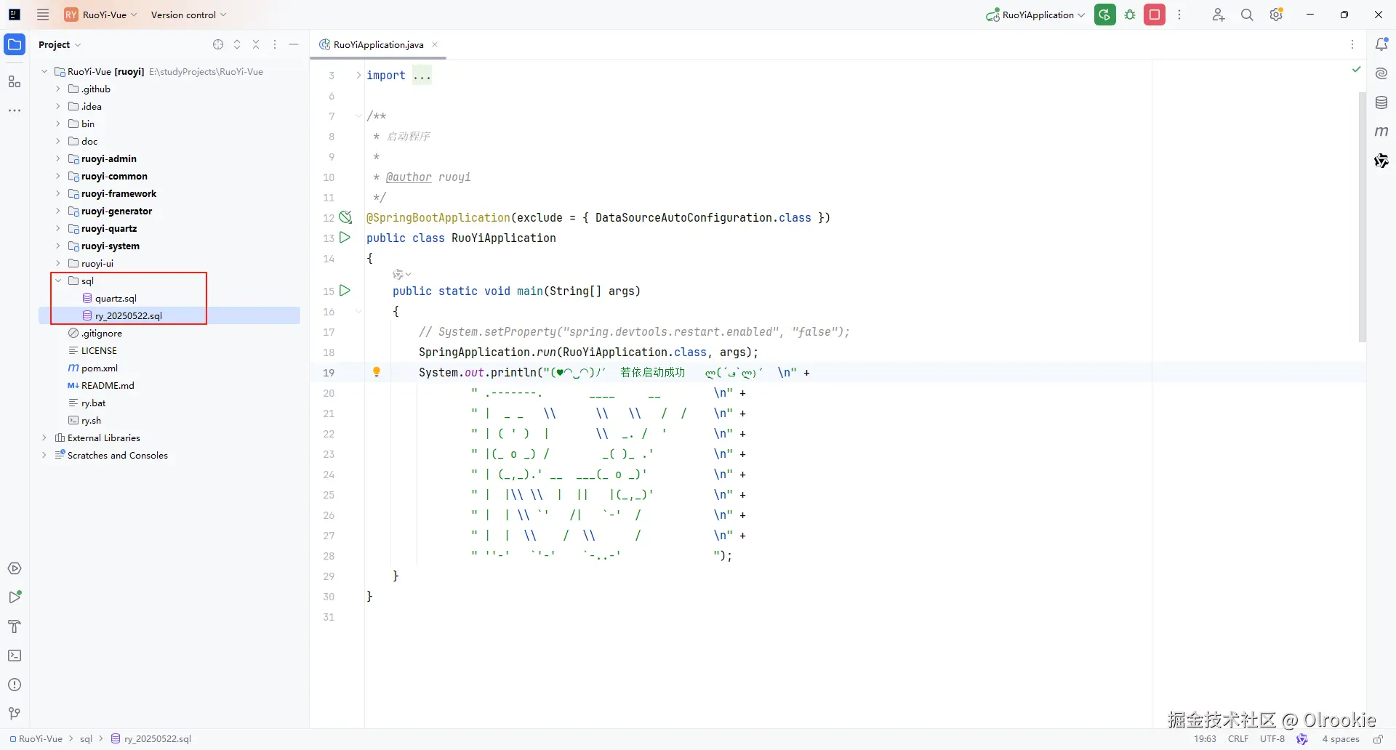Hide the Project tool window

[x=294, y=44]
